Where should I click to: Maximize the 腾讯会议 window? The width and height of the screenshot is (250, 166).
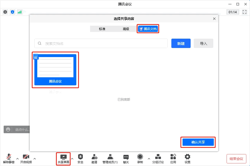(238, 4)
